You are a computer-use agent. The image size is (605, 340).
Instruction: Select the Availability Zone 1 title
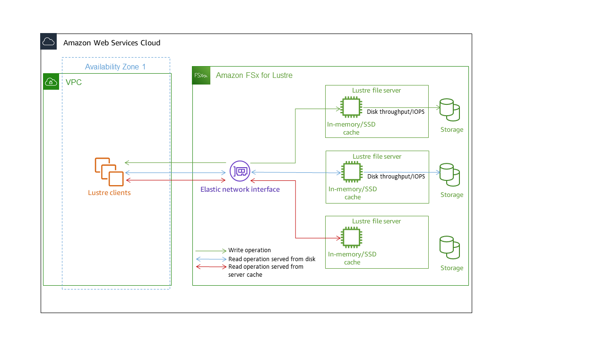(x=115, y=67)
